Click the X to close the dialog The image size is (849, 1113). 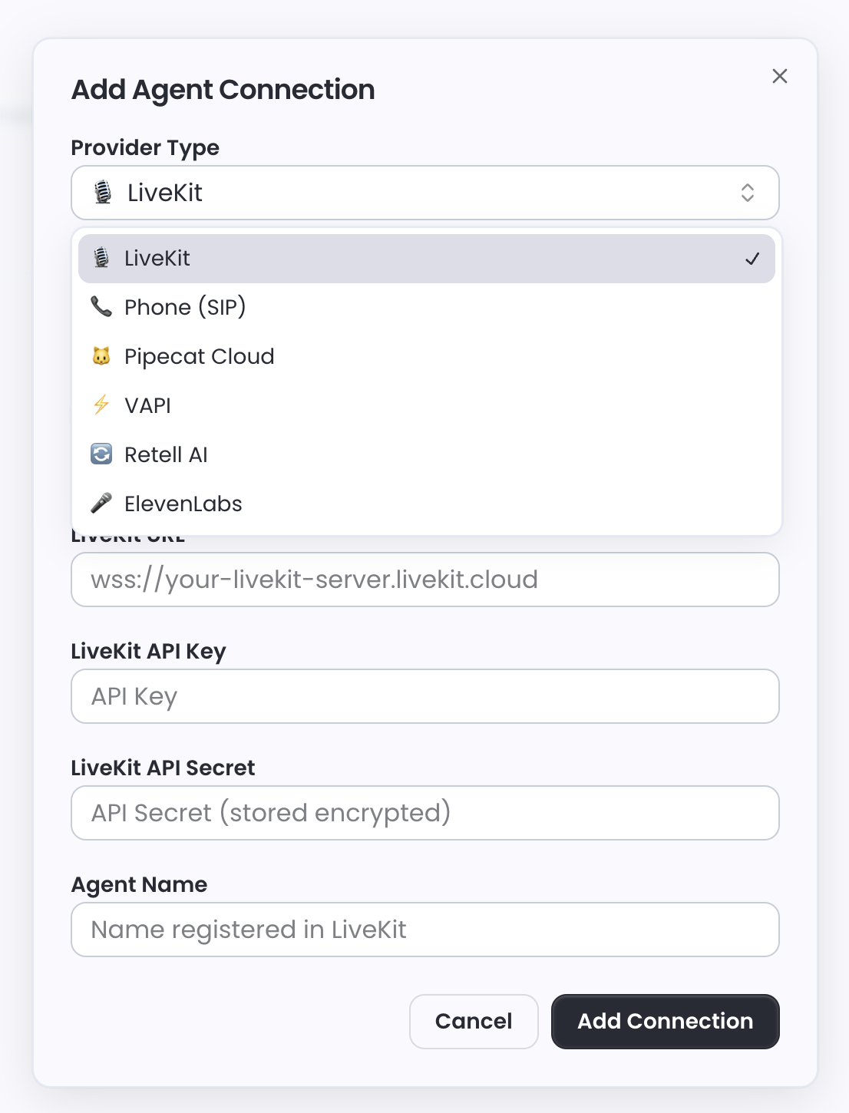780,76
